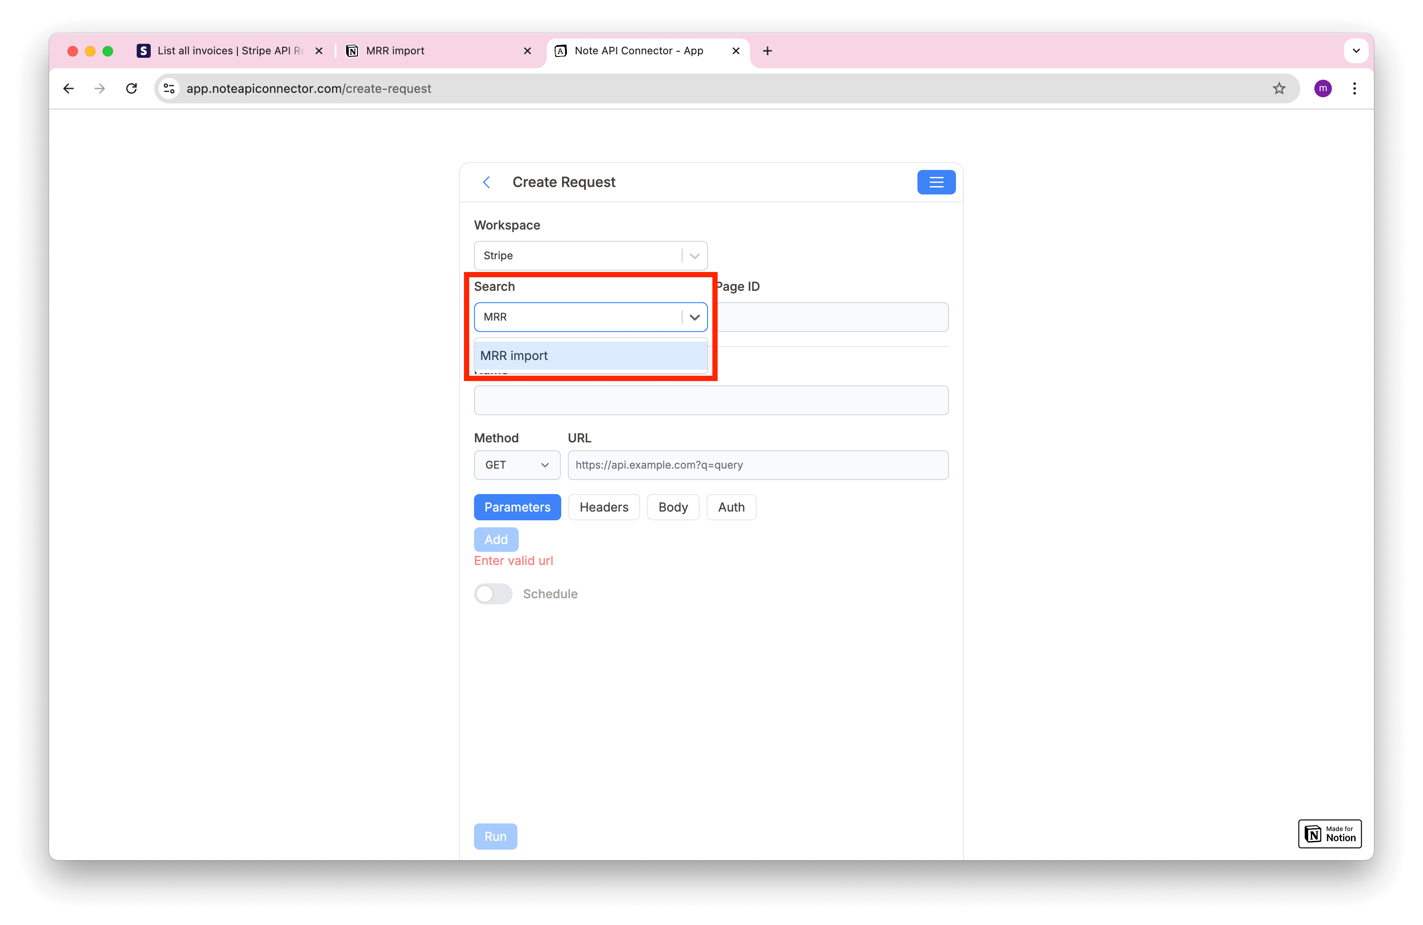
Task: Click the Parameters tab icon/label
Action: click(x=517, y=507)
